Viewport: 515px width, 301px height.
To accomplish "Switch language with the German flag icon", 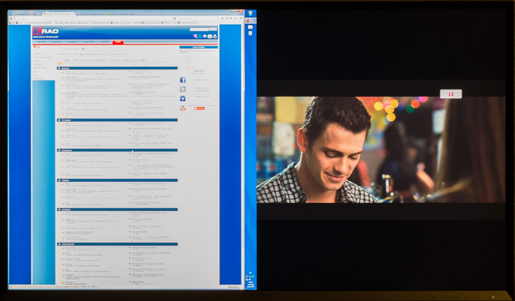I will click(35, 47).
